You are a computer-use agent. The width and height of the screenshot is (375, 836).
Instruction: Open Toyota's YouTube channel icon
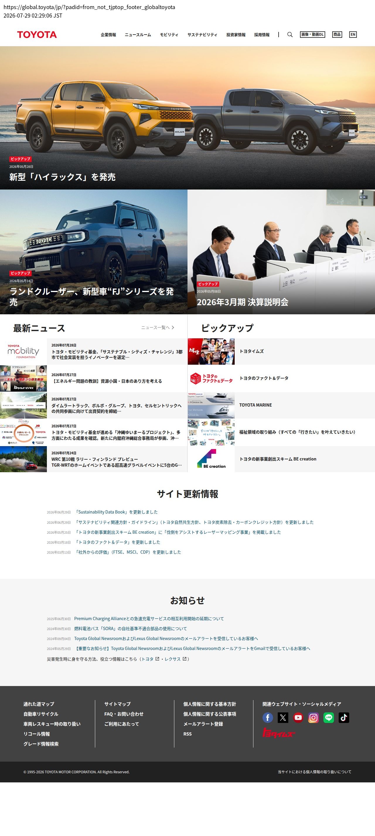pos(298,718)
